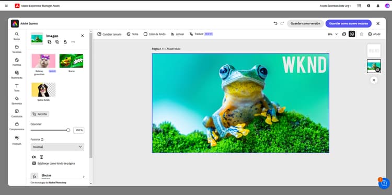
Task: Open the notifications bell
Action: [378, 6]
